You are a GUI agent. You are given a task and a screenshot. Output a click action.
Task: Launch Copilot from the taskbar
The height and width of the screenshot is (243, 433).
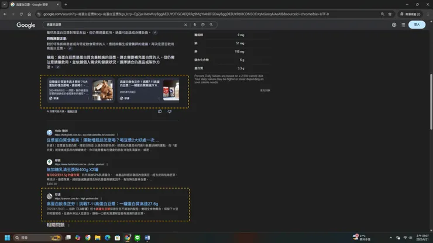(x=78, y=238)
